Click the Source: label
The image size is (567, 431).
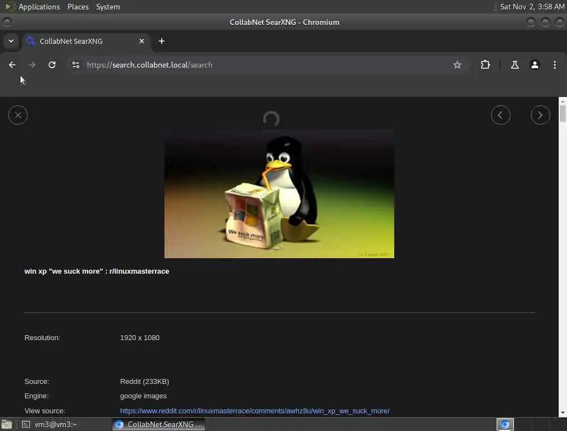tap(37, 382)
